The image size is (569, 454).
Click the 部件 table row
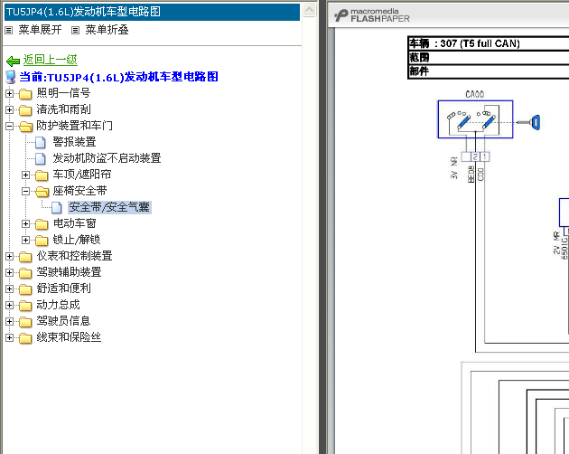click(x=489, y=71)
